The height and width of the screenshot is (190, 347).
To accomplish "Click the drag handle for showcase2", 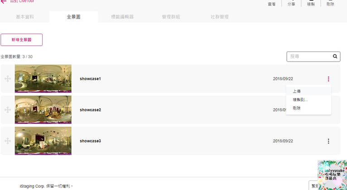I will tap(8, 110).
